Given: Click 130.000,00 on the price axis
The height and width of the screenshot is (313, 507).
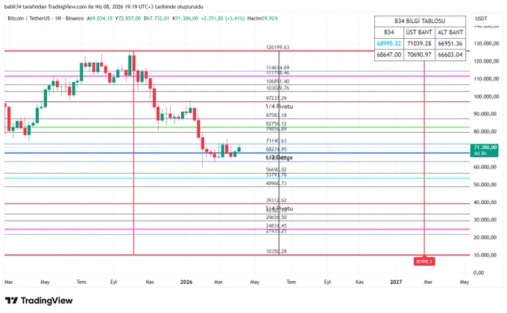Looking at the screenshot, I should tap(486, 43).
